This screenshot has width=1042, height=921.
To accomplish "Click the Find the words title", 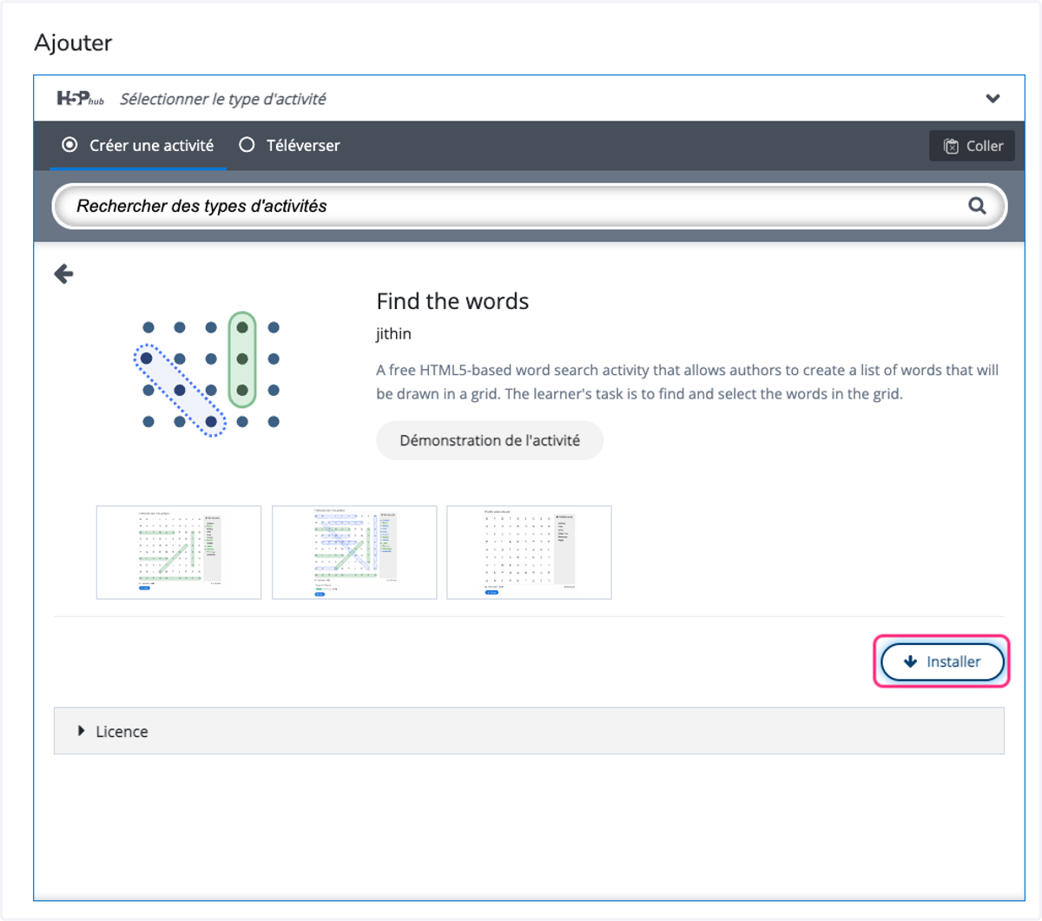I will [452, 301].
